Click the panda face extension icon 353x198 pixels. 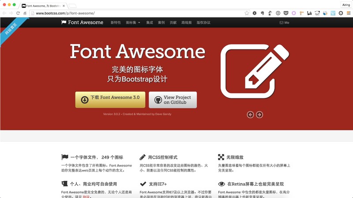coord(317,13)
